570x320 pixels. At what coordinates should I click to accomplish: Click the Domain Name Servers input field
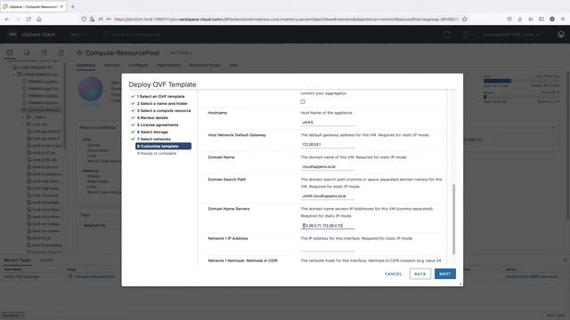328,225
